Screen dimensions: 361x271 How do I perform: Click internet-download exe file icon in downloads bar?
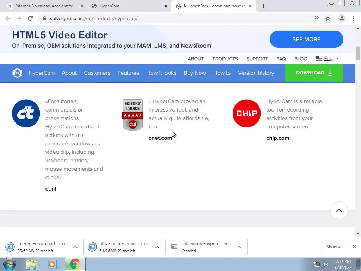(x=10, y=247)
